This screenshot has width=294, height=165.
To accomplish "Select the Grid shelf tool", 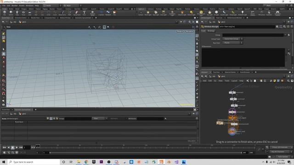I will coord(29,13).
